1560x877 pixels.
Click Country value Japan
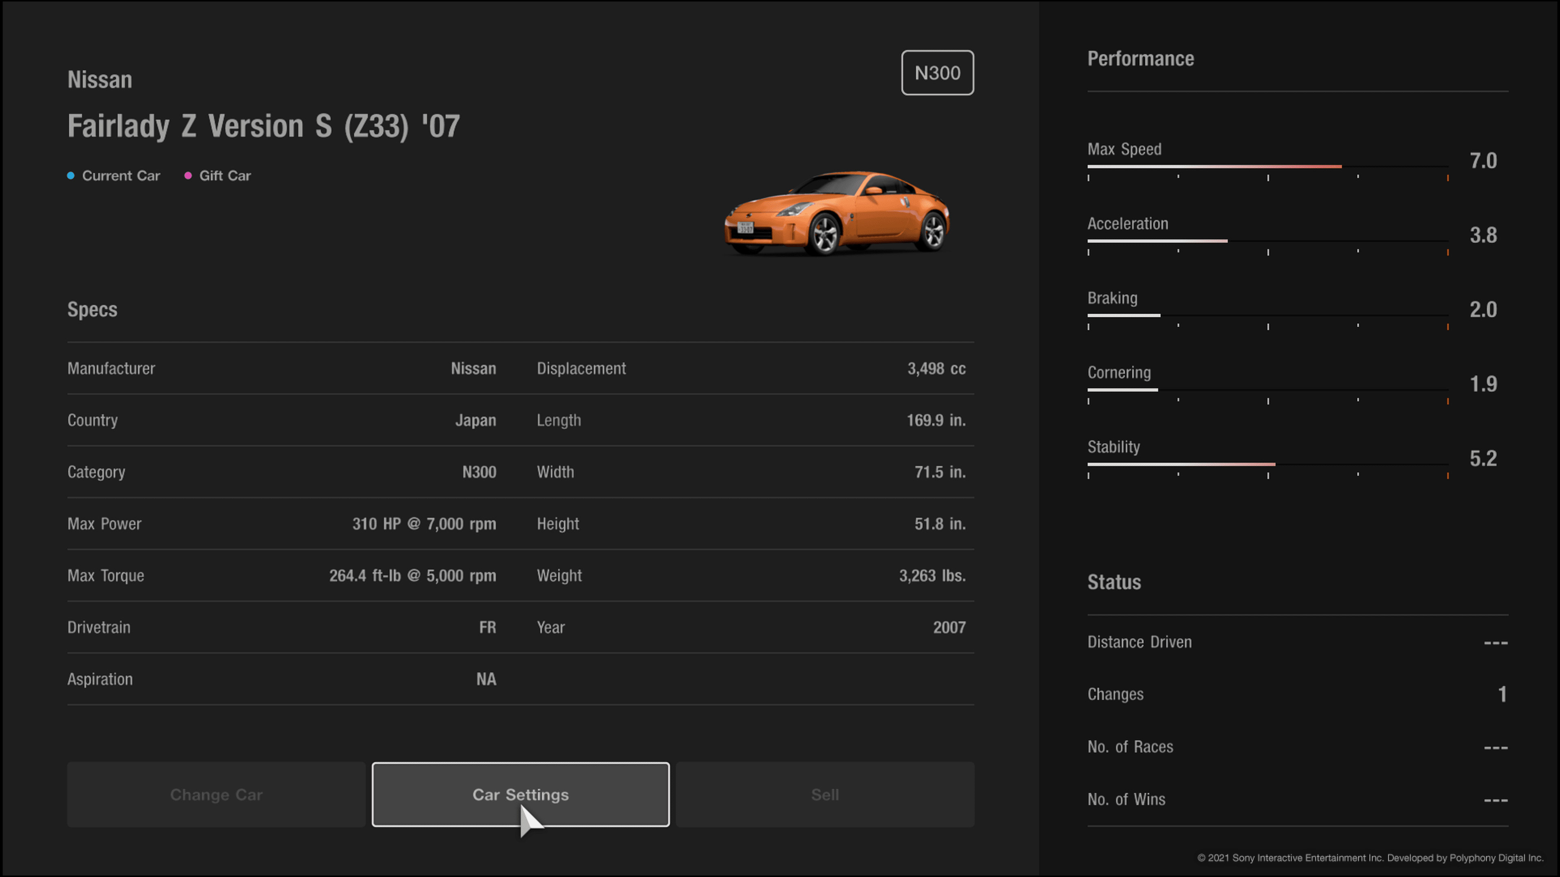click(475, 421)
